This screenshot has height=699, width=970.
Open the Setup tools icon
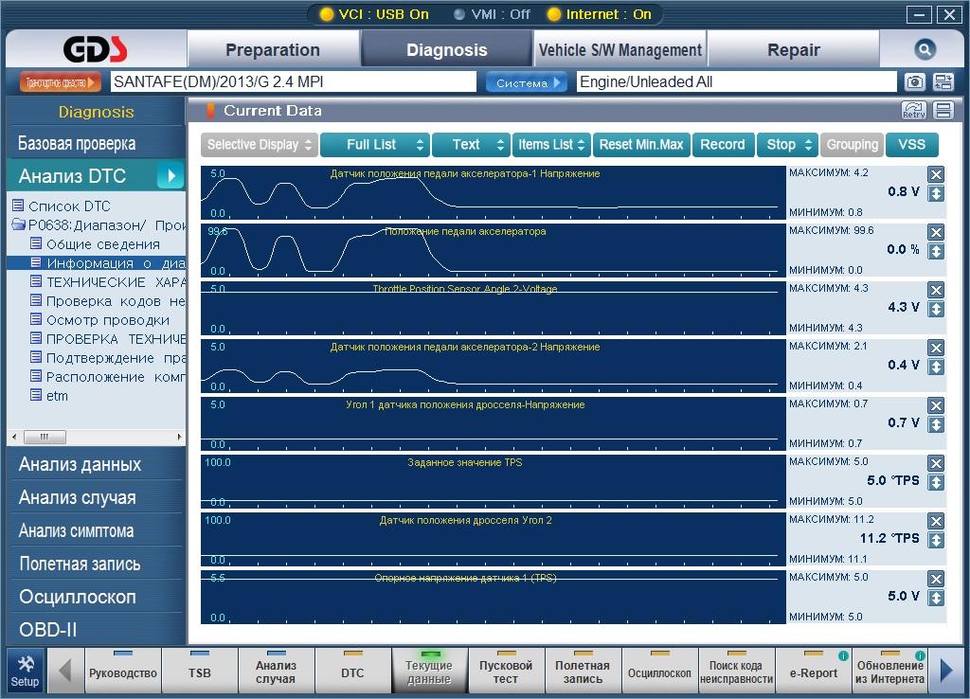pyautogui.click(x=26, y=669)
